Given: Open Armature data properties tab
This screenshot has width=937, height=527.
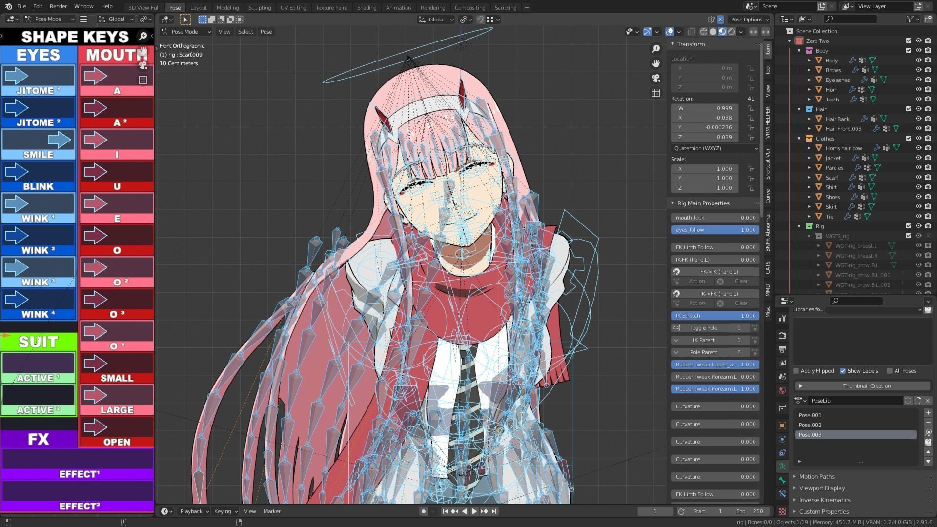Looking at the screenshot, I should (x=782, y=466).
